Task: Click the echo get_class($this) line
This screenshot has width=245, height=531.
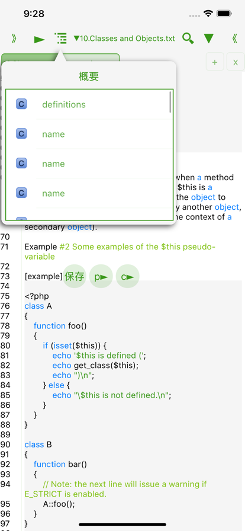Action: [x=95, y=366]
